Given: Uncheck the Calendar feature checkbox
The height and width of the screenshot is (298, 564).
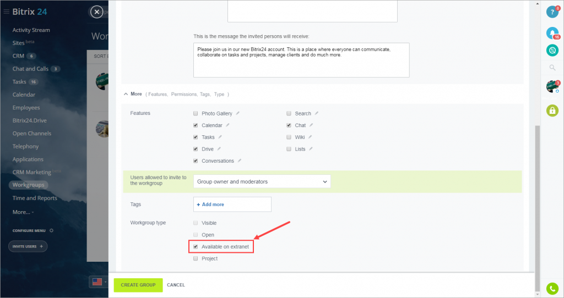Looking at the screenshot, I should [196, 125].
